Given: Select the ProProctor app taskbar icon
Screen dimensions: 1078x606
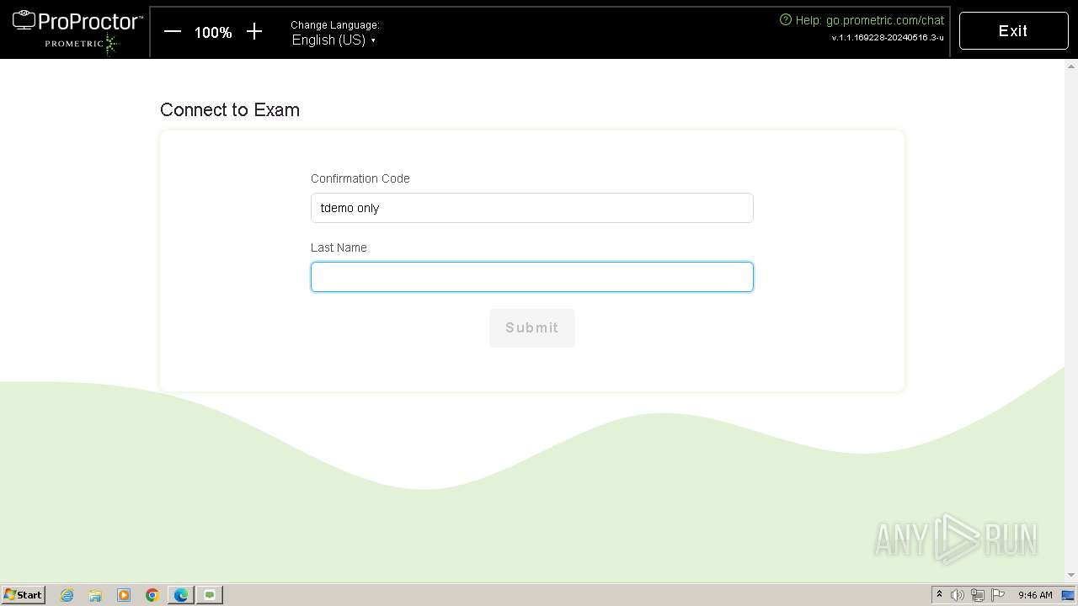Looking at the screenshot, I should click(x=210, y=595).
